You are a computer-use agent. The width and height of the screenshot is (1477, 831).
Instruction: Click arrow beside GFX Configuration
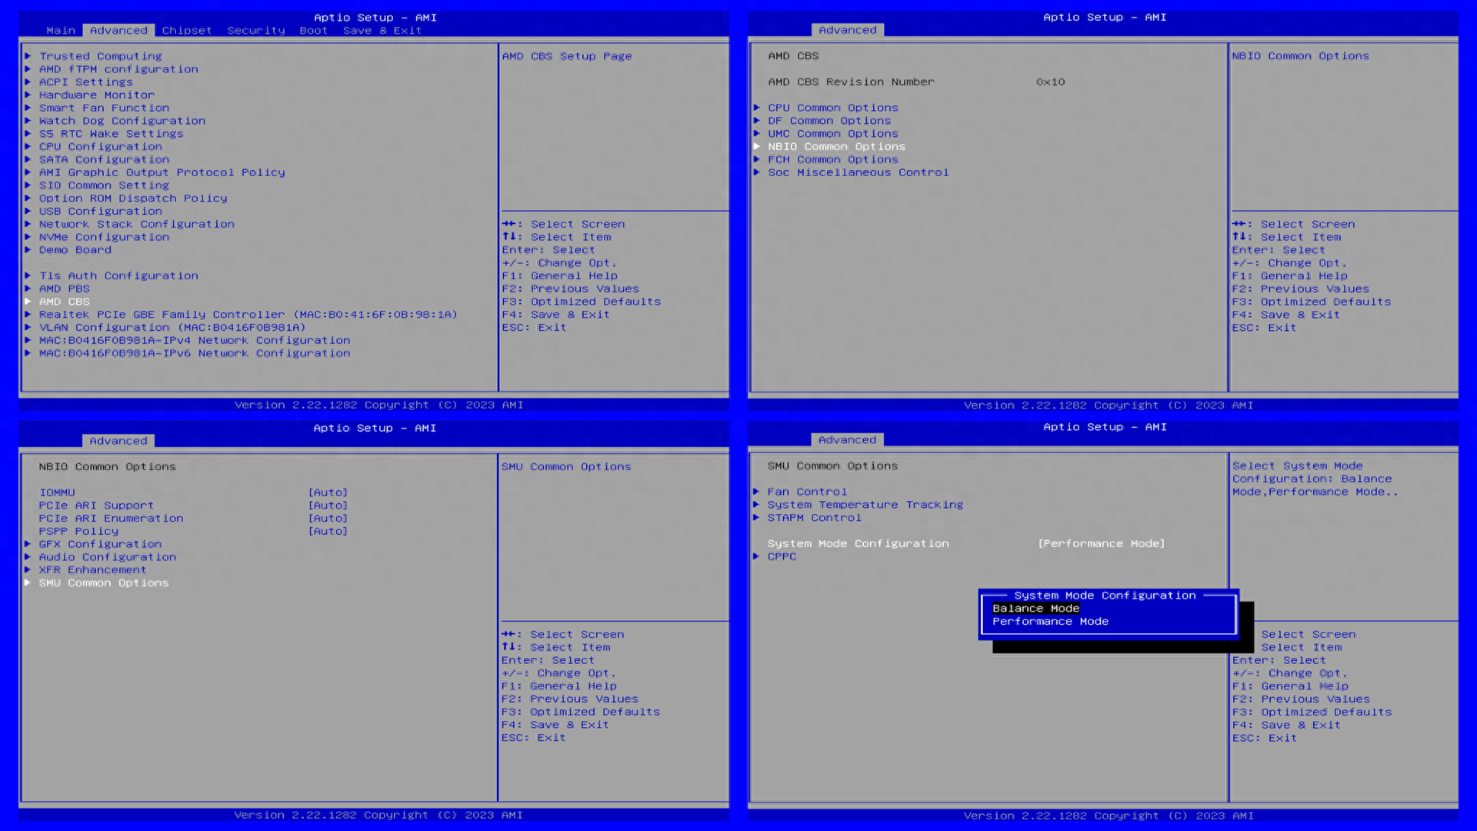pos(28,544)
